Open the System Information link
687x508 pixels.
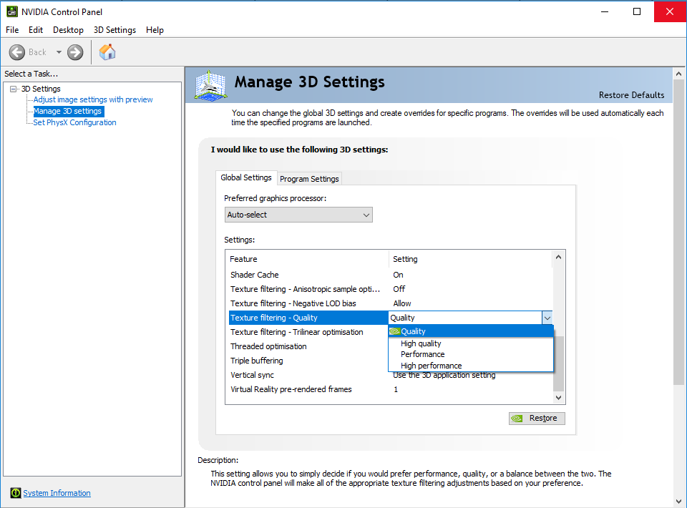click(x=57, y=493)
